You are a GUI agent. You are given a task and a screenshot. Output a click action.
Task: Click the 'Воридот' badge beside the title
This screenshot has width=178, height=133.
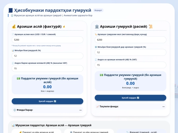pos(98,10)
